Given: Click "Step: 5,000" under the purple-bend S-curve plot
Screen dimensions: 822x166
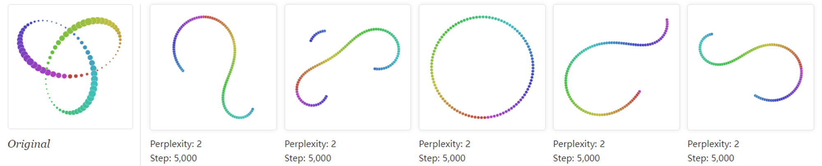Looking at the screenshot, I should coord(711,158).
